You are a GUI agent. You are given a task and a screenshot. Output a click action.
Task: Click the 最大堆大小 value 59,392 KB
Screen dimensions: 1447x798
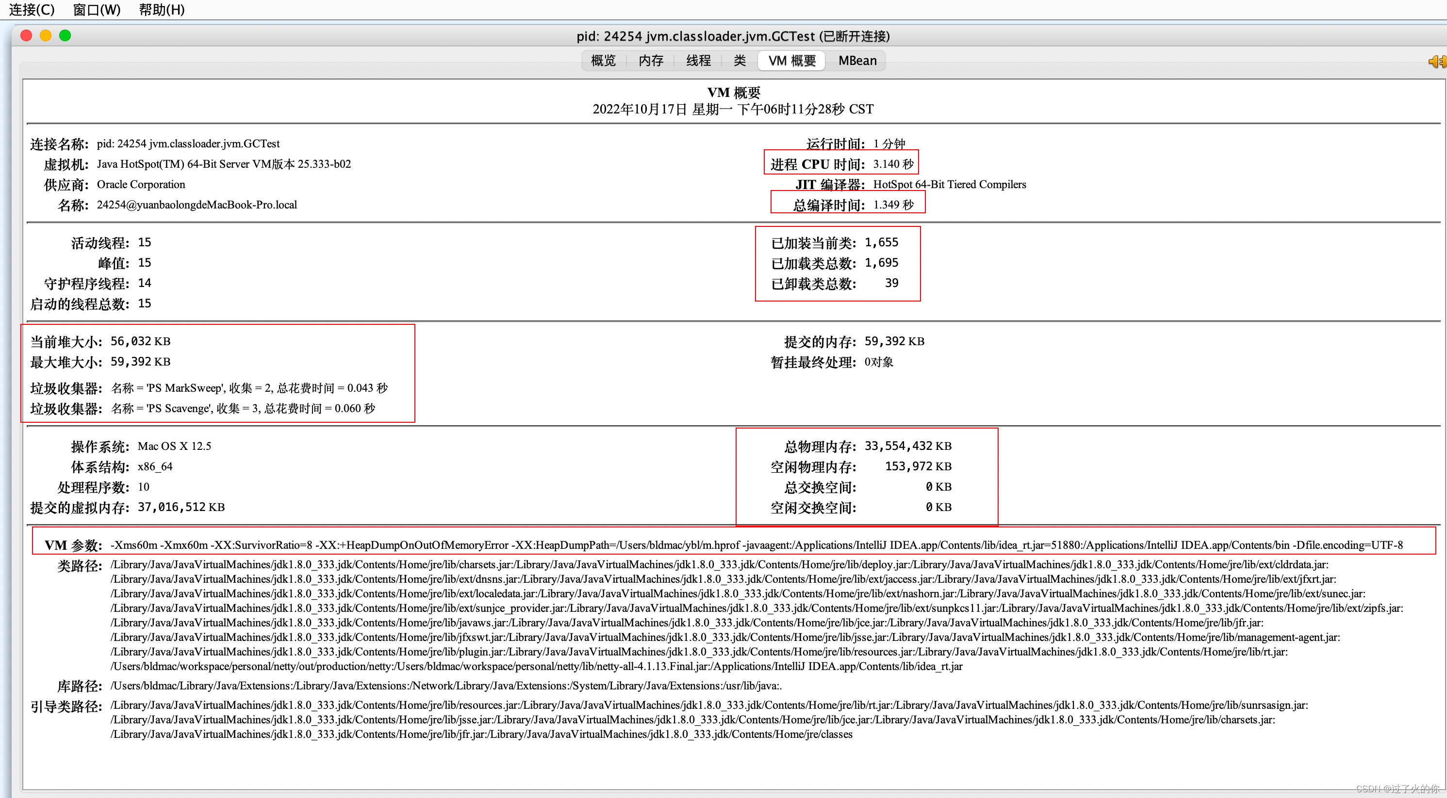140,362
